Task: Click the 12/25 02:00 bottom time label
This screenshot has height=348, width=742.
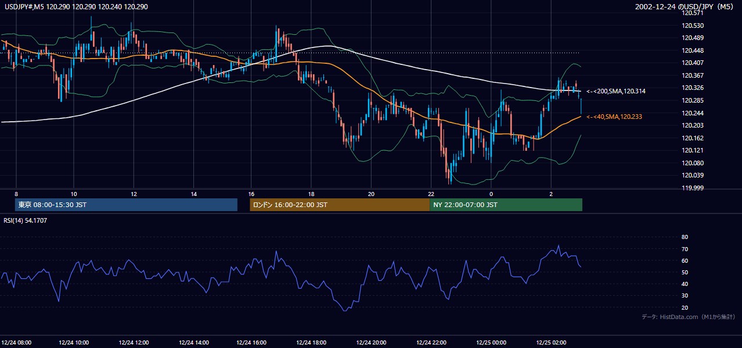Action: 551,343
